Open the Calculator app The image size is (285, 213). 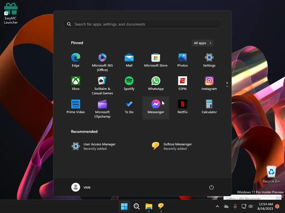coord(209,107)
